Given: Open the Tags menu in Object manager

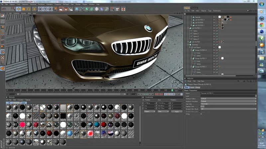Looking at the screenshot, I should coord(210,11).
